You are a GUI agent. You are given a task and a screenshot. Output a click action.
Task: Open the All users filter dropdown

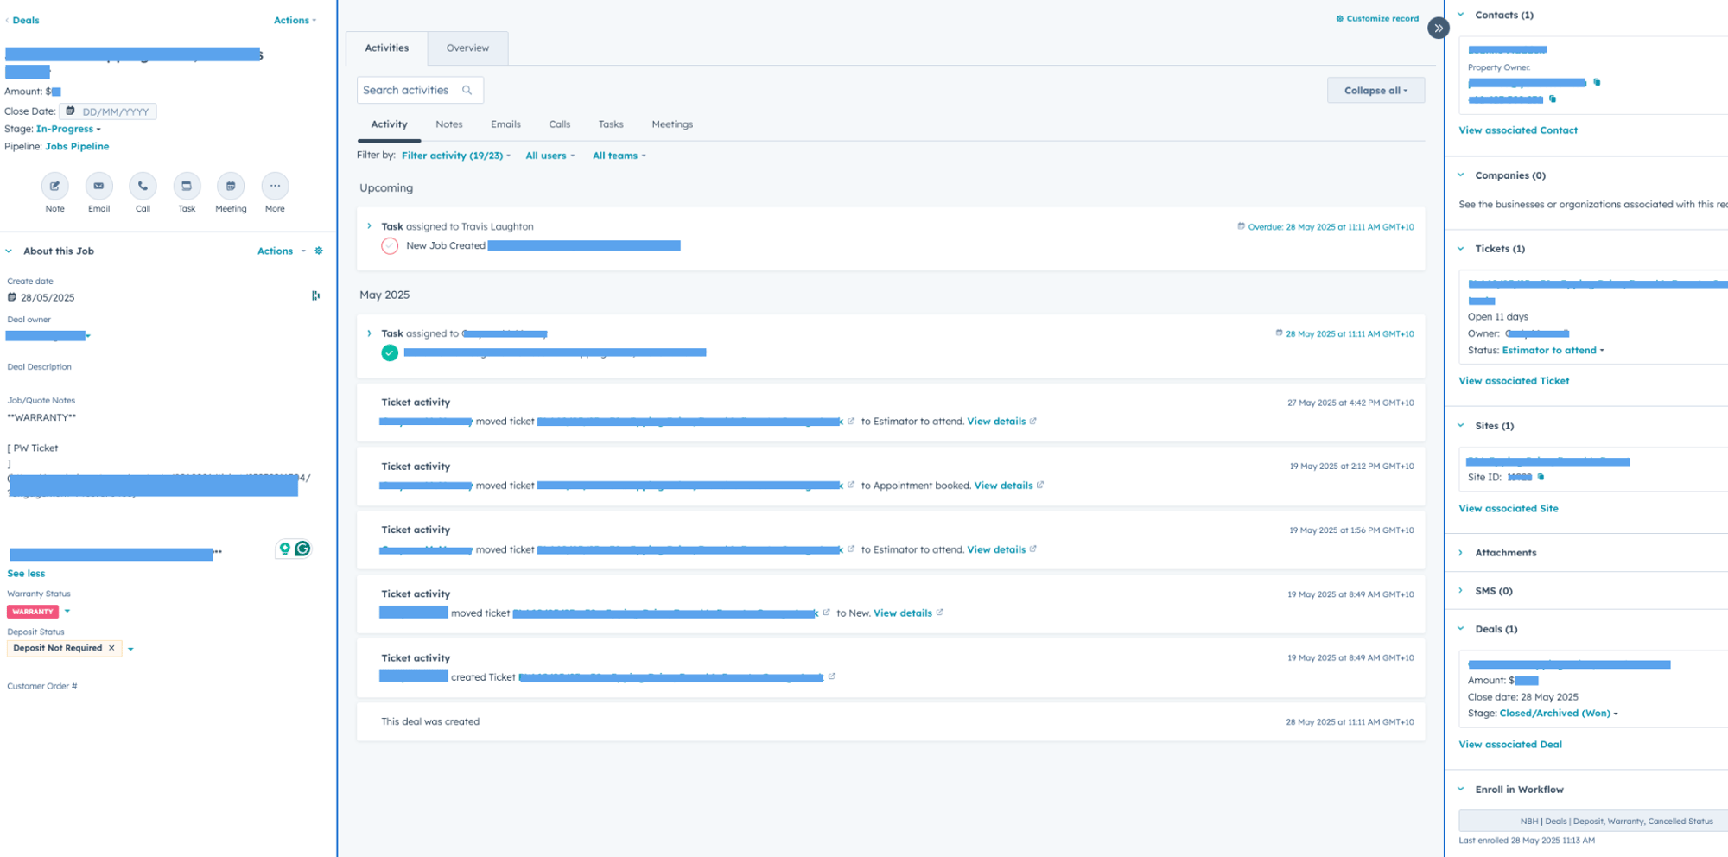[550, 156]
